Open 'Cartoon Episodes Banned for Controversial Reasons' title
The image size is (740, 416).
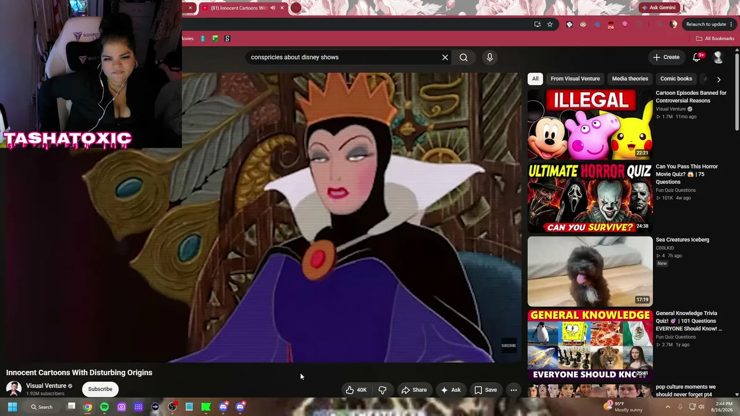(x=691, y=96)
